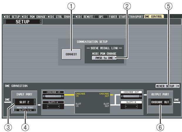The width and height of the screenshot is (182, 132).
Task: Click the SETUP screen title
Action: tap(23, 22)
